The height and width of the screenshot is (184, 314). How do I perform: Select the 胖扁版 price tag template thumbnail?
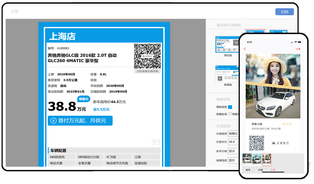pyautogui.click(x=227, y=74)
